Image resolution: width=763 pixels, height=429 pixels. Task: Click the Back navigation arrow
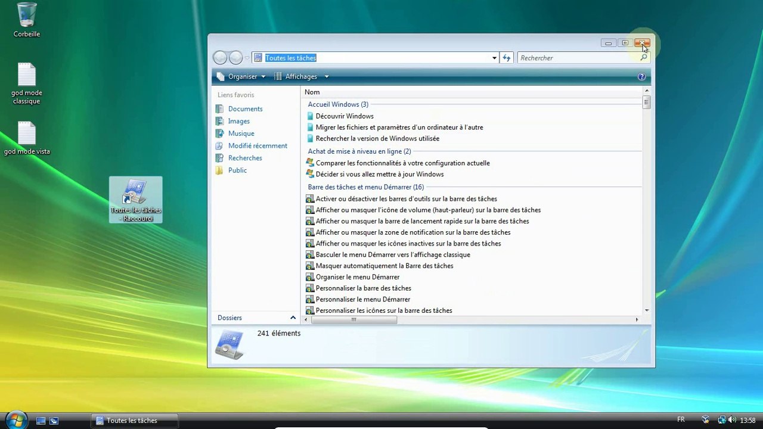click(220, 58)
